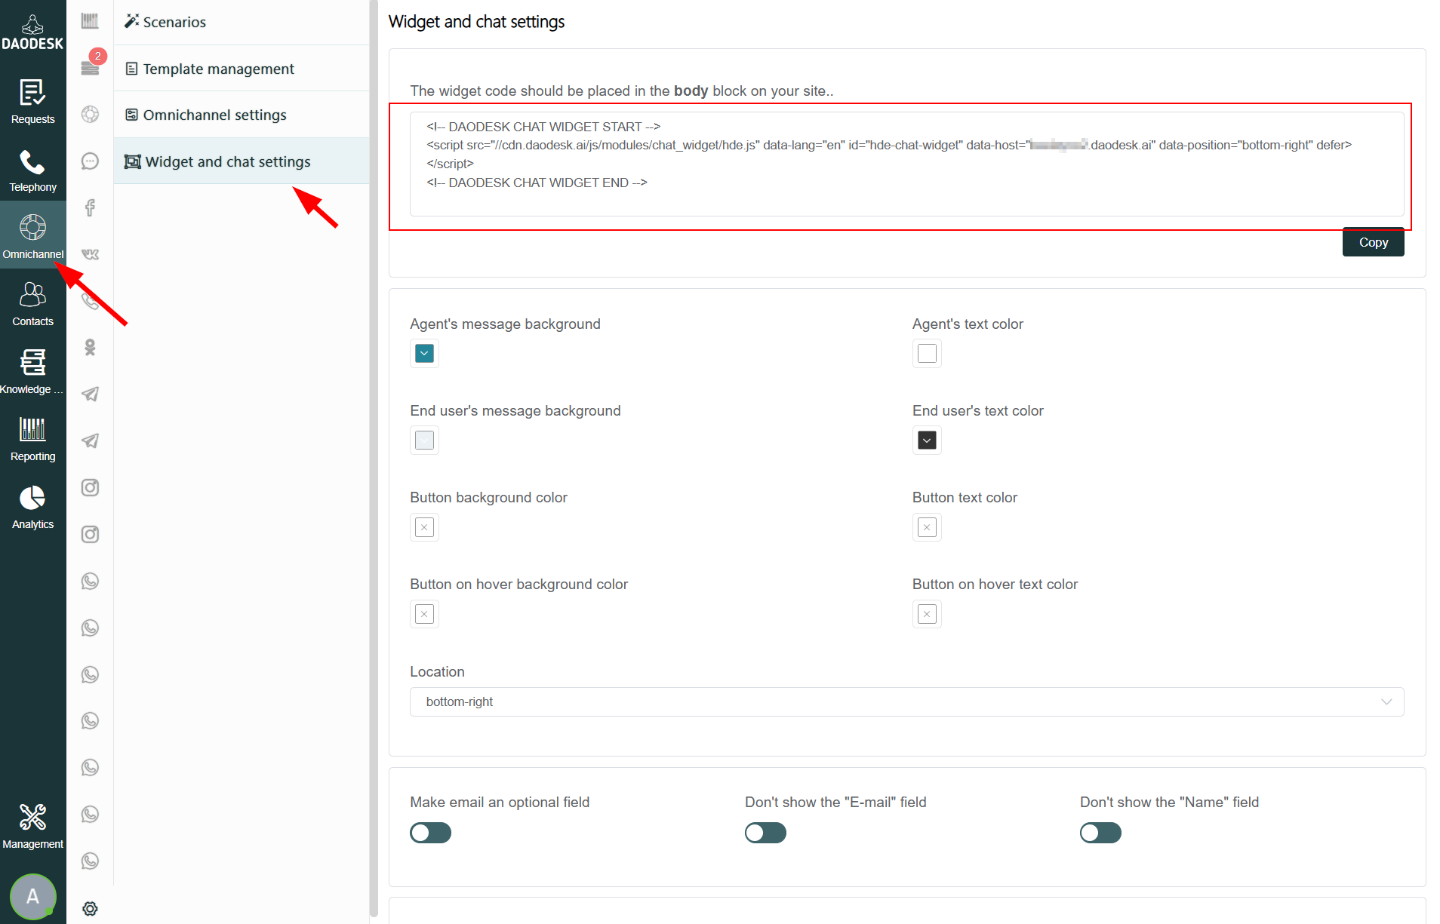Image resolution: width=1440 pixels, height=924 pixels.
Task: Toggle Don't show the "E-mail" field
Action: [765, 833]
